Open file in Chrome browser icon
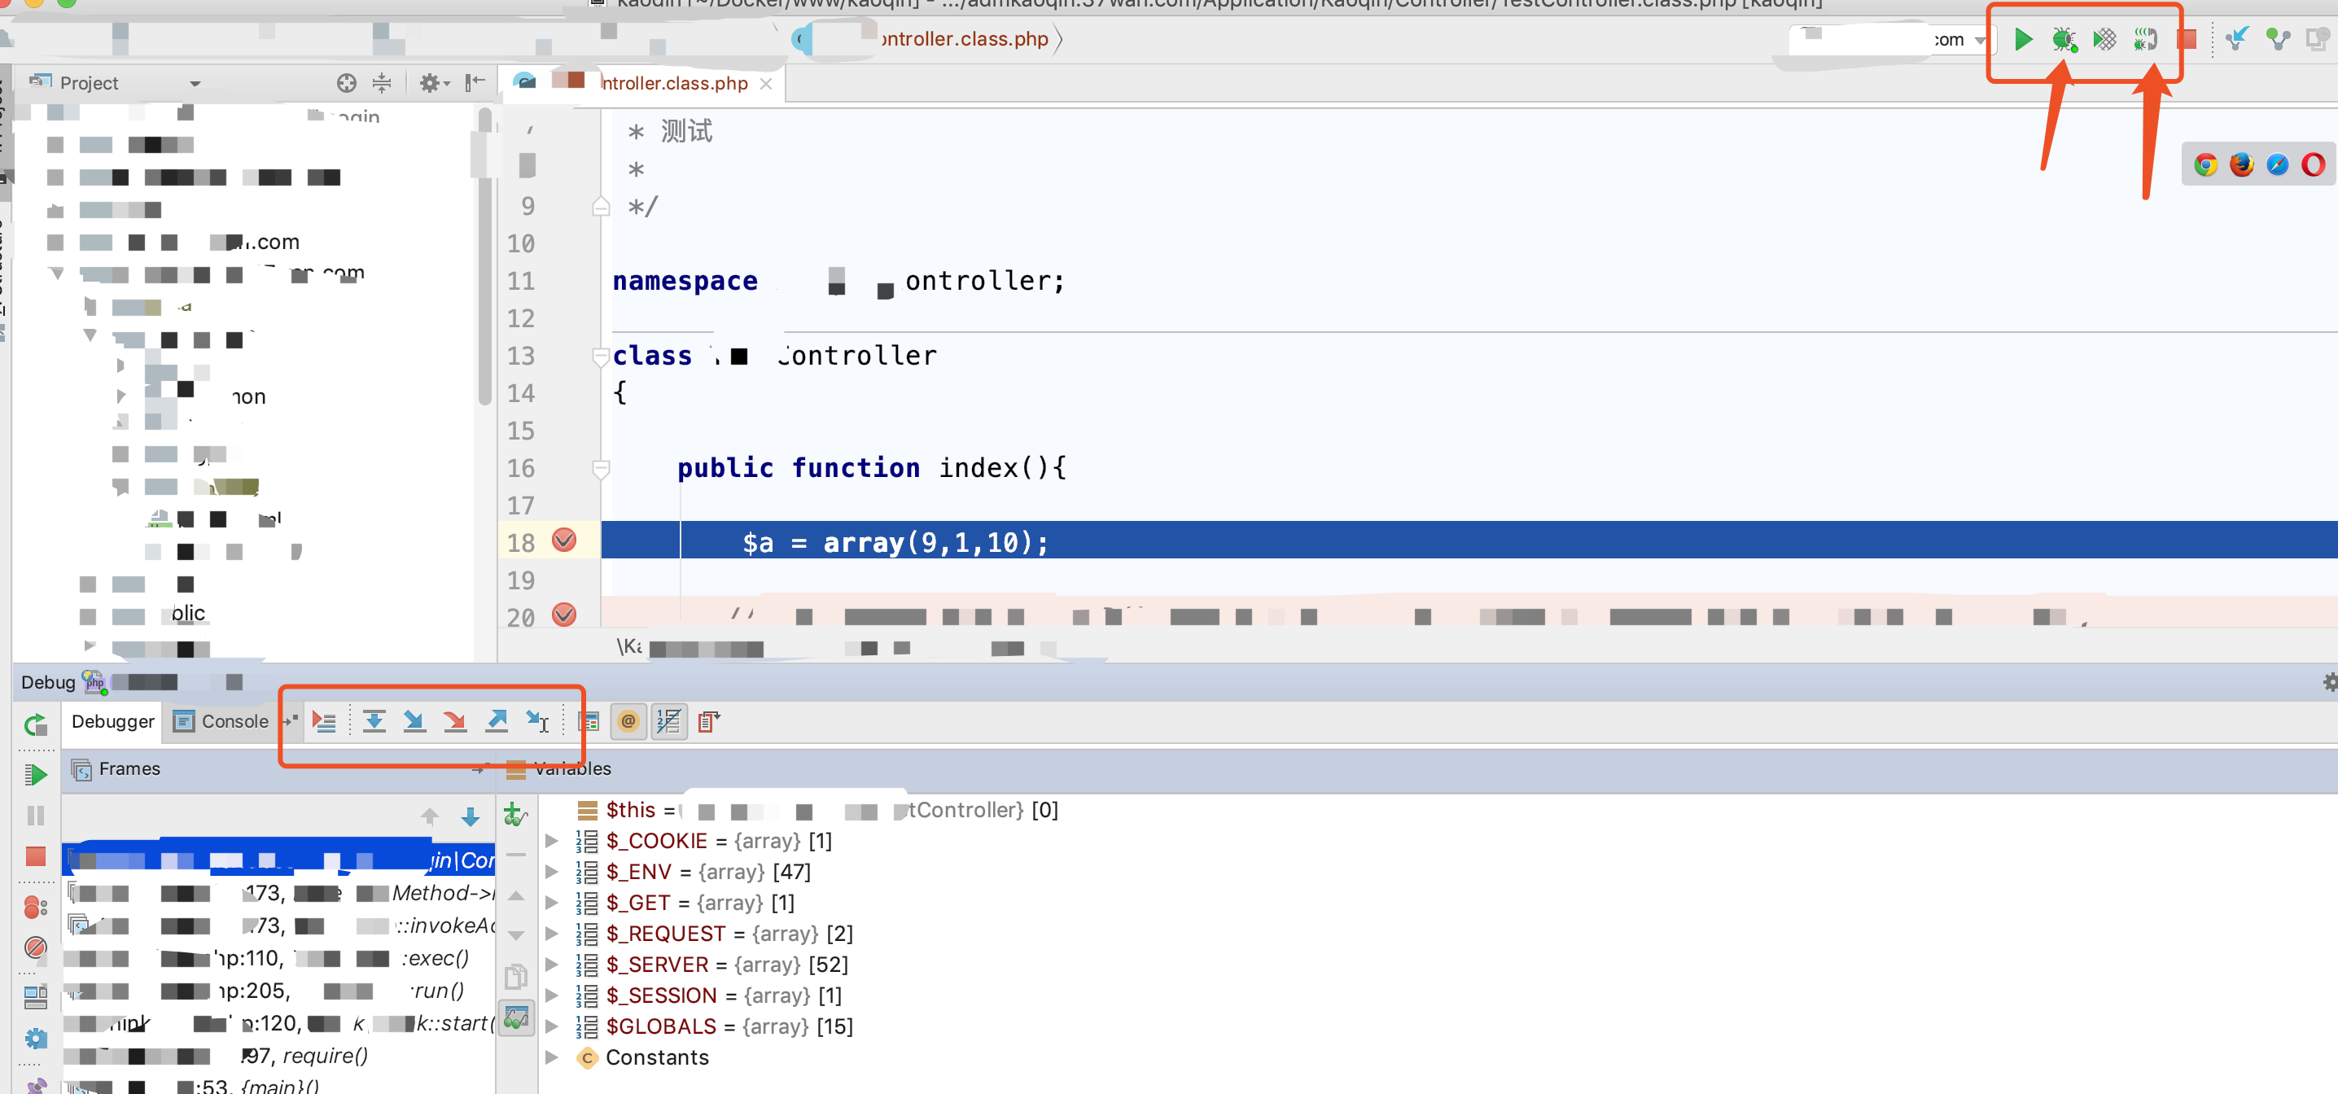This screenshot has width=2338, height=1094. [2205, 164]
